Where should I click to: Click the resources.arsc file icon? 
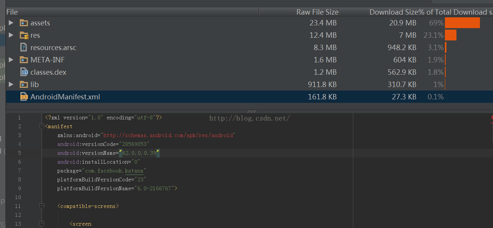point(24,48)
